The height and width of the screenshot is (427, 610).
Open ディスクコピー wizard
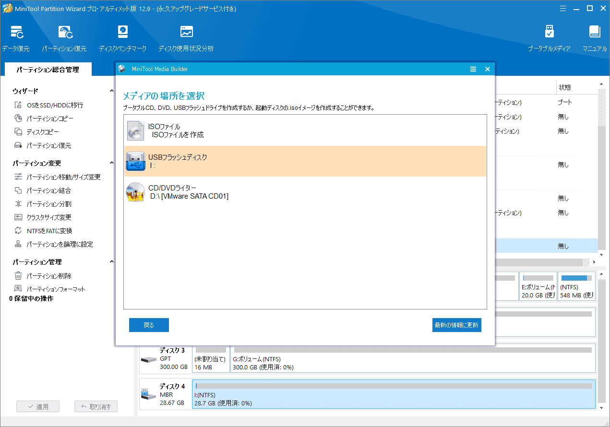coord(36,132)
